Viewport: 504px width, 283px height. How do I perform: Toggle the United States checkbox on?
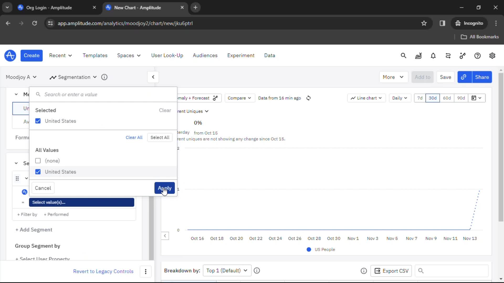[38, 171]
